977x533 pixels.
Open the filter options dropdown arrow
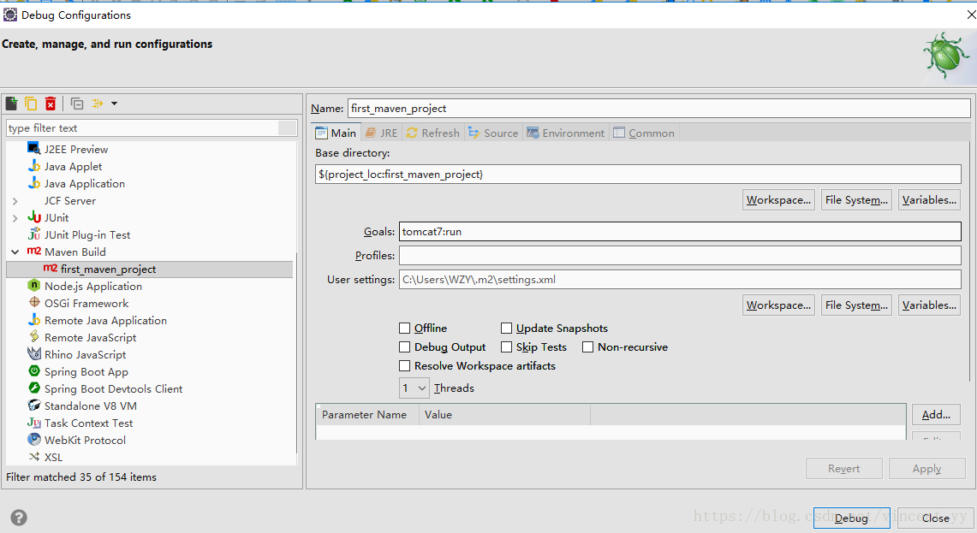[115, 104]
